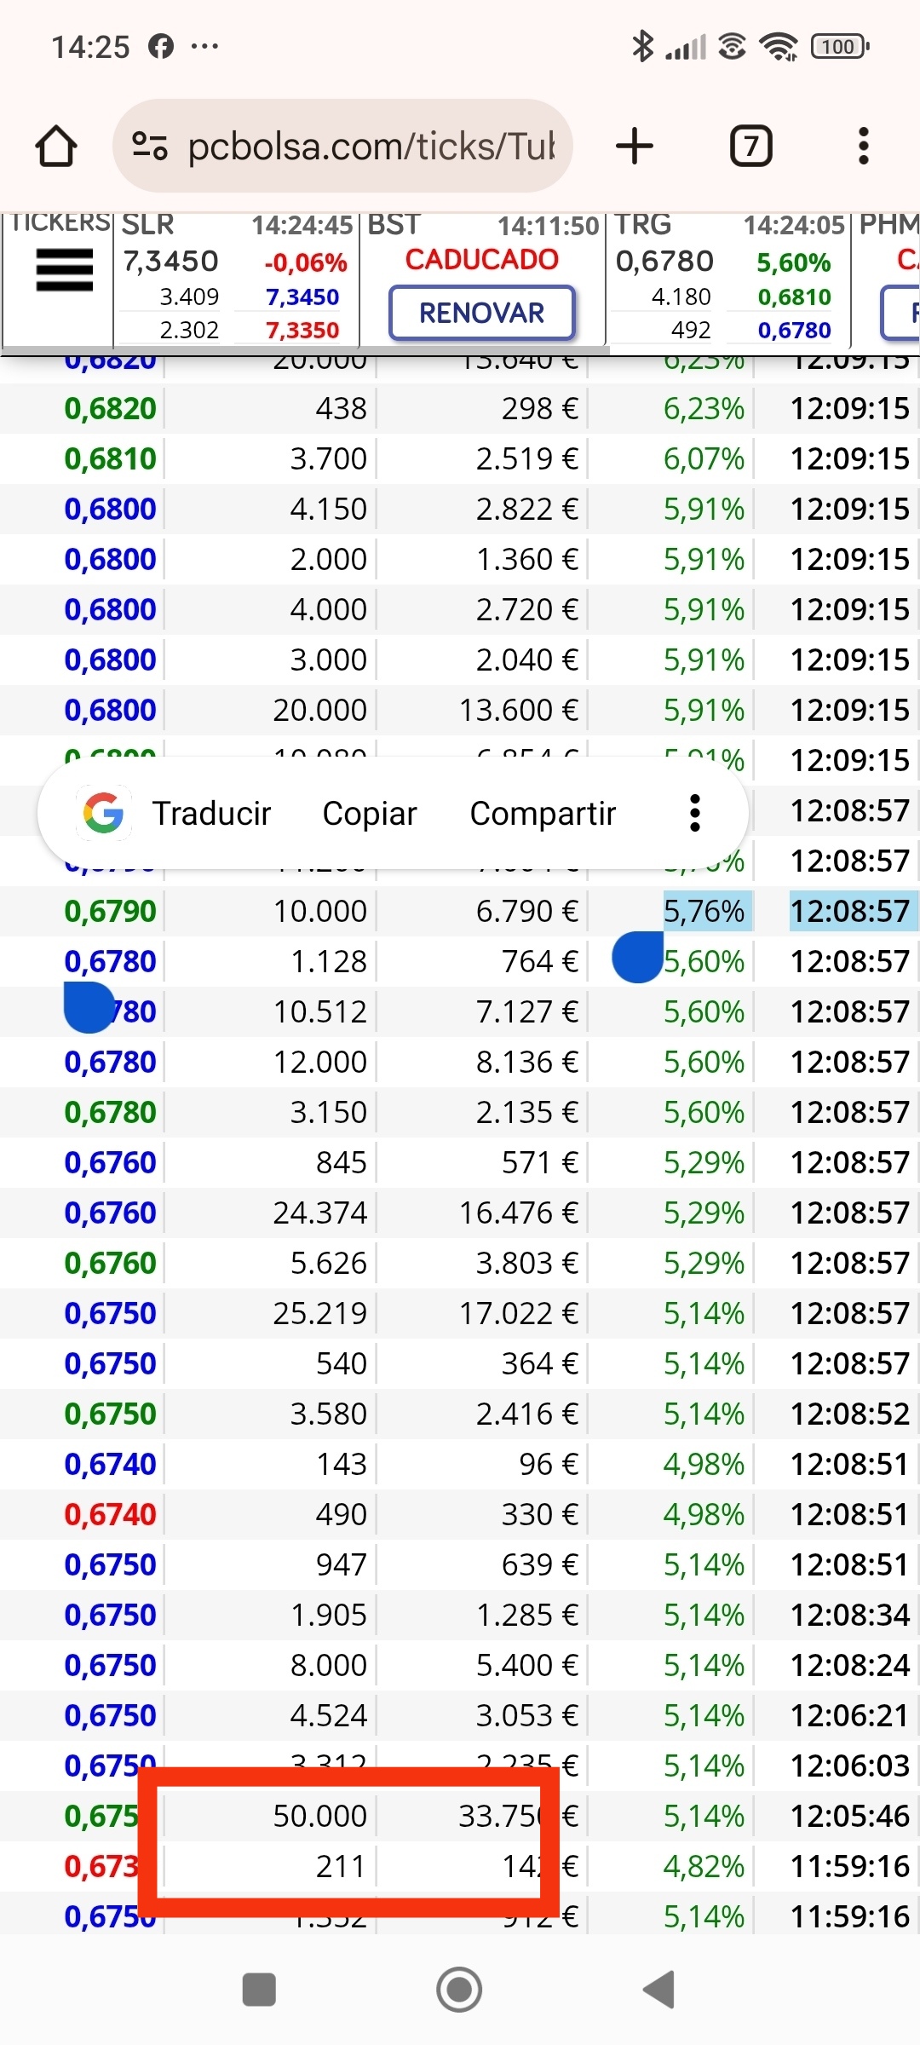This screenshot has height=2045, width=920.
Task: Tap the Google logo in the selection popup
Action: (104, 813)
